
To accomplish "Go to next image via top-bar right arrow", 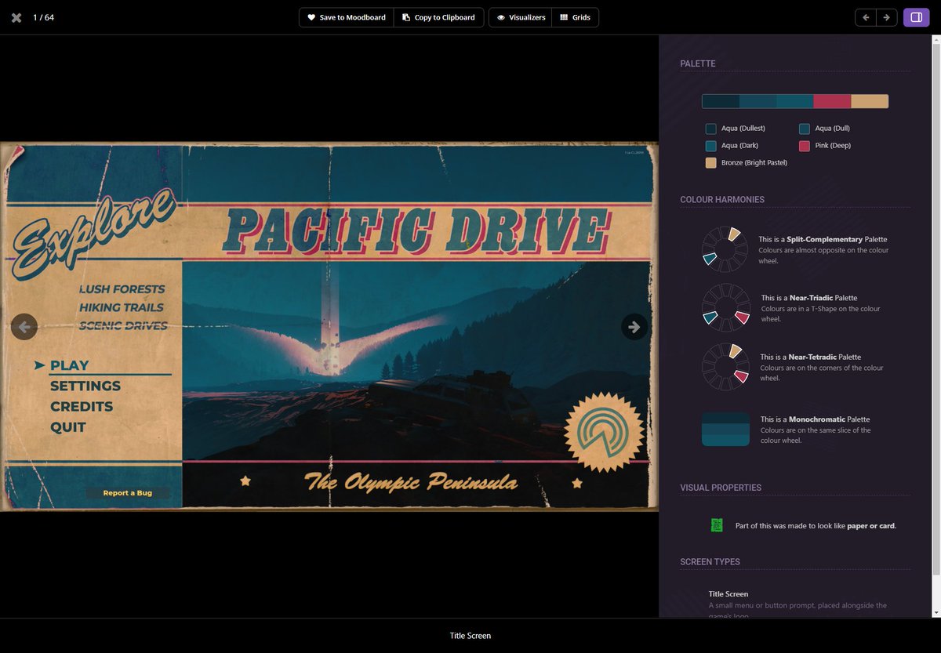I will coord(887,17).
